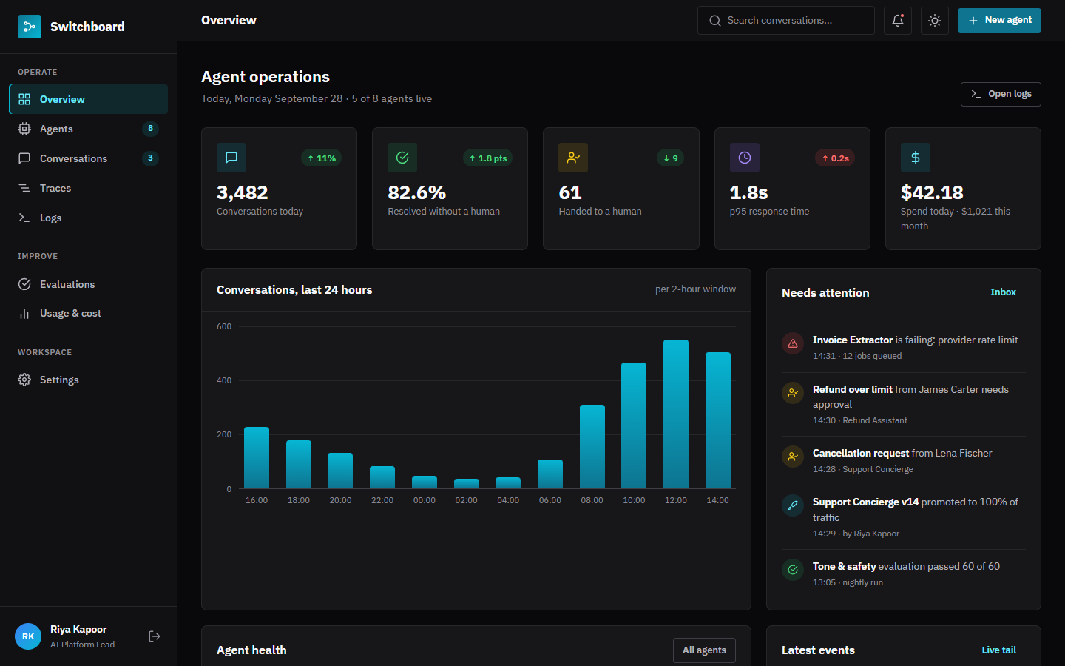The height and width of the screenshot is (666, 1065).
Task: Click the icon beside Cancellation request item
Action: (x=793, y=457)
